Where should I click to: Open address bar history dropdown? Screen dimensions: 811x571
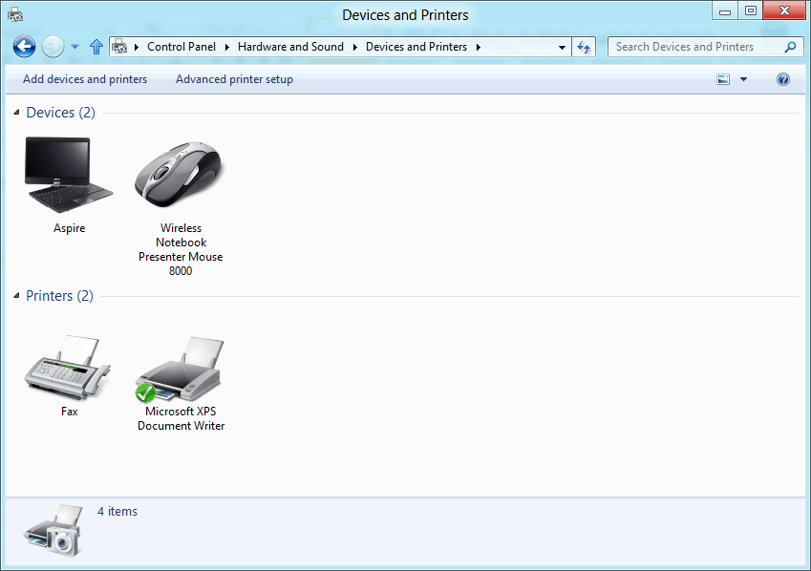562,47
